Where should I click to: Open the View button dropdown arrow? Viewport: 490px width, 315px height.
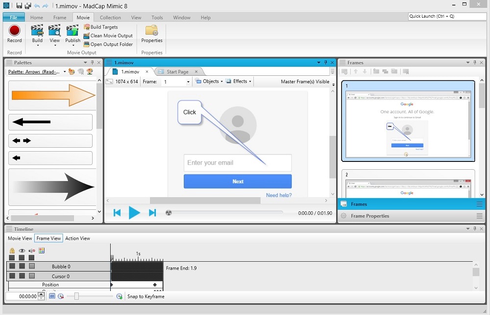click(x=55, y=45)
